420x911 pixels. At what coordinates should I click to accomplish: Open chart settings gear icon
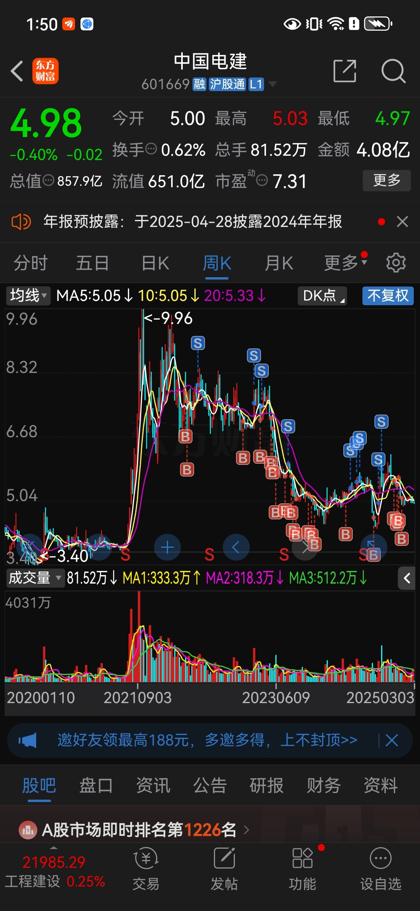tap(396, 263)
